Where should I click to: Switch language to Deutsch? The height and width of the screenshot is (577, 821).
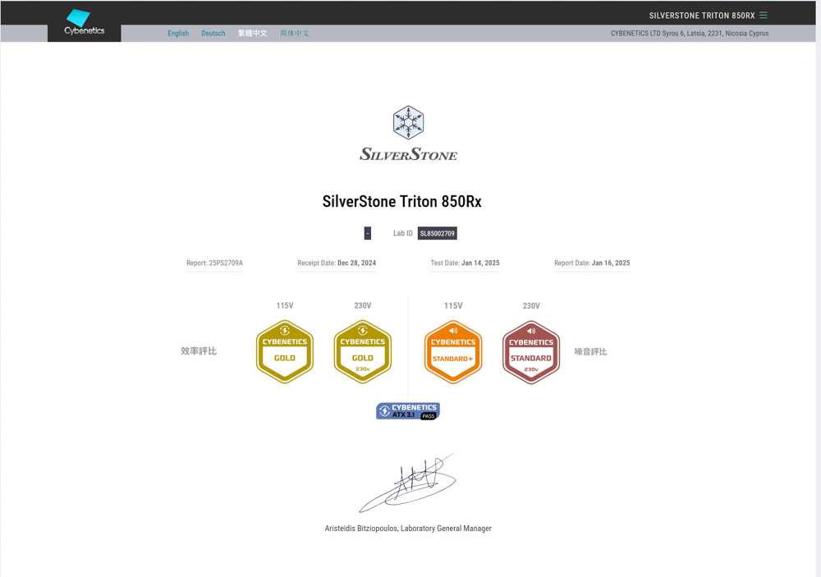(x=213, y=33)
